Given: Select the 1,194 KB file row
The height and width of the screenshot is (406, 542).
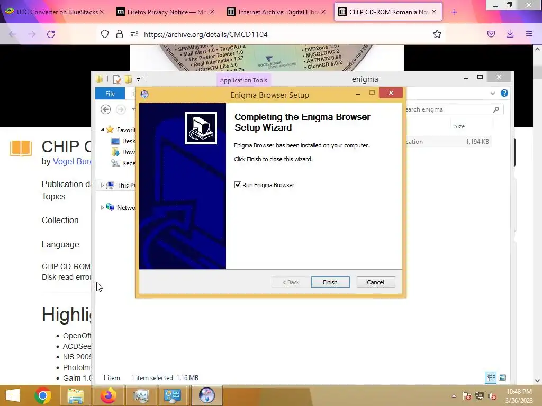Looking at the screenshot, I should [x=448, y=142].
